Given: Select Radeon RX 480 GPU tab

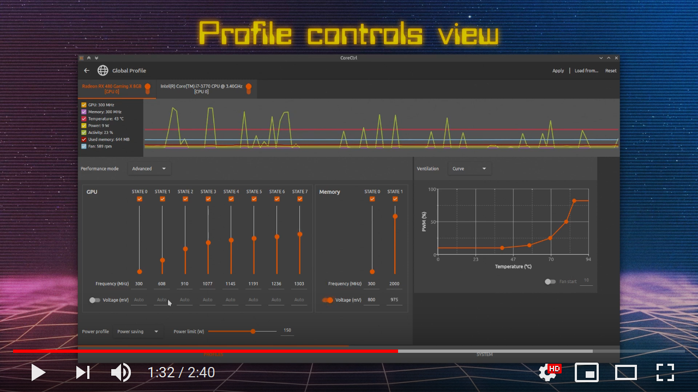Looking at the screenshot, I should [x=117, y=89].
